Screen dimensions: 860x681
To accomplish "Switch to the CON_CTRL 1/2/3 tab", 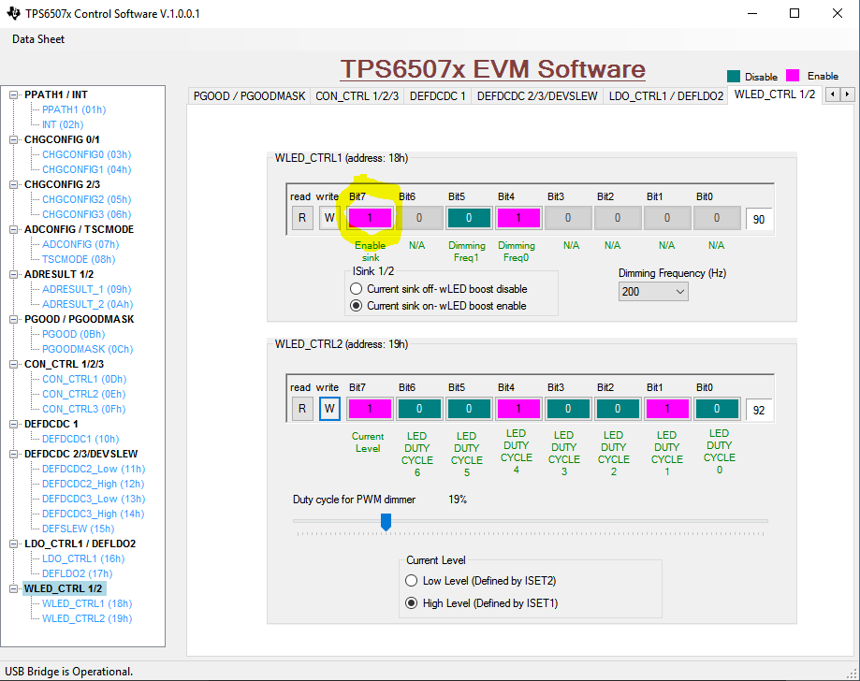I will coord(357,96).
